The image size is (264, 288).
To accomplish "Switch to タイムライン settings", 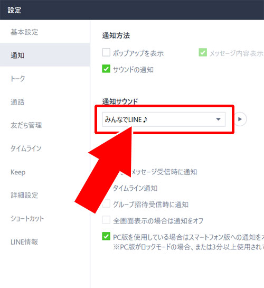I will coord(26,148).
